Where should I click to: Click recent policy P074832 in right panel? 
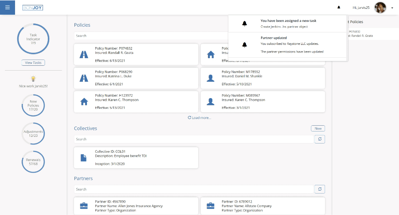pyautogui.click(x=373, y=34)
